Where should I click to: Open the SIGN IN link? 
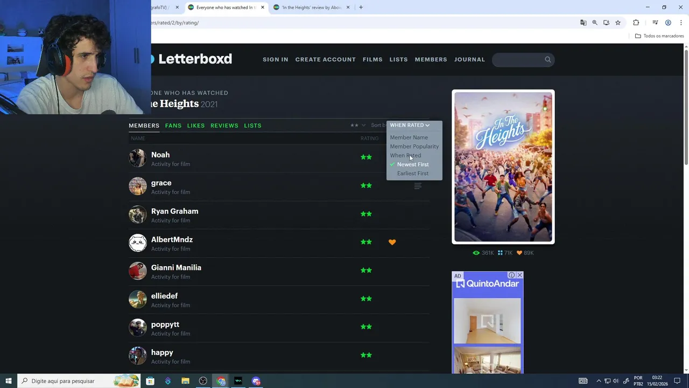275,59
